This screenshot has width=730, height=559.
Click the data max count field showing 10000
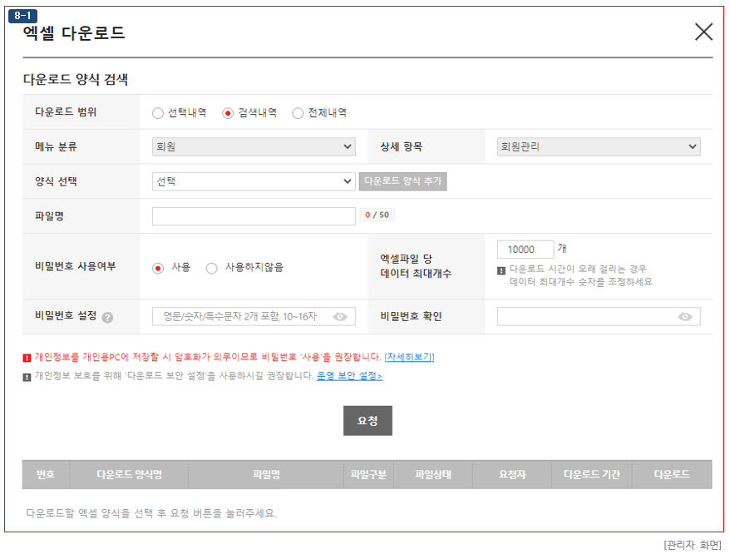point(525,250)
